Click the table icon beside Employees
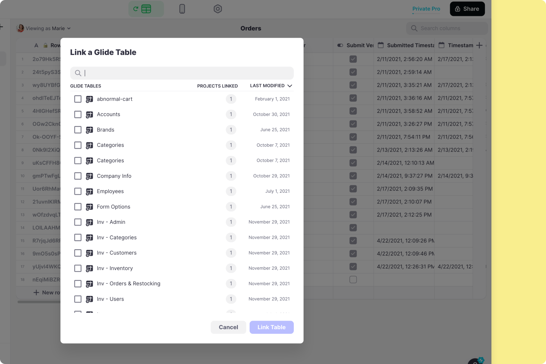The height and width of the screenshot is (364, 546). click(x=89, y=192)
